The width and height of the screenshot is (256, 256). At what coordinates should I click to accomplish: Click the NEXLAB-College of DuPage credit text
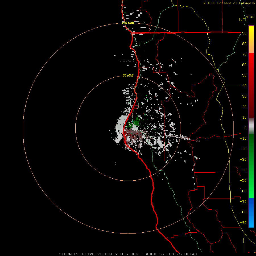click(x=229, y=3)
